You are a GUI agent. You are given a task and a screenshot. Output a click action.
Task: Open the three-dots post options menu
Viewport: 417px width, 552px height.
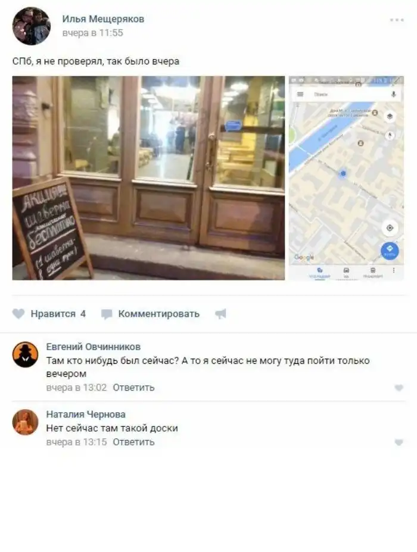click(397, 20)
